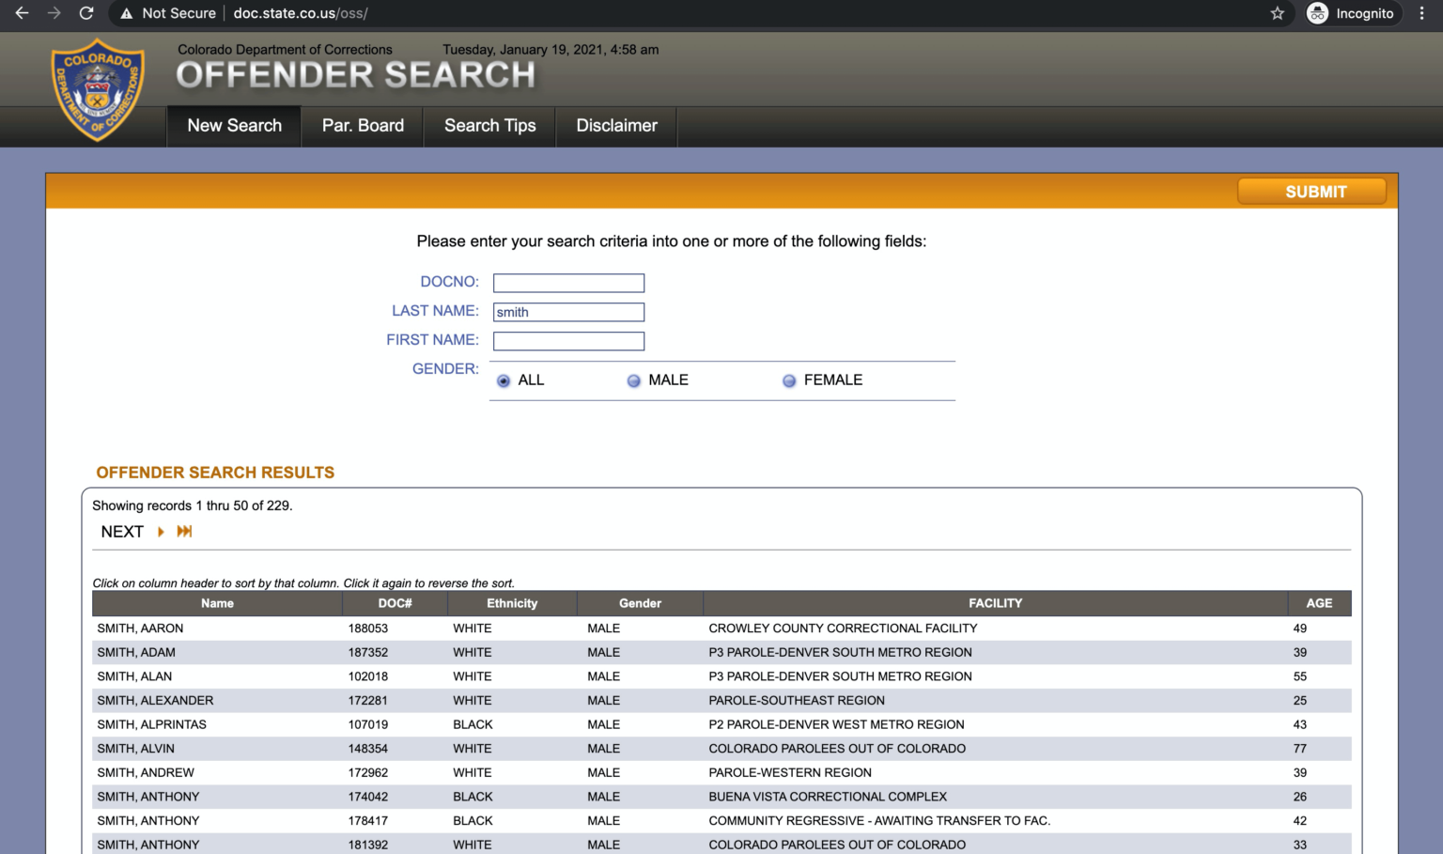Open the Search Tips tab
The image size is (1443, 854).
point(489,126)
